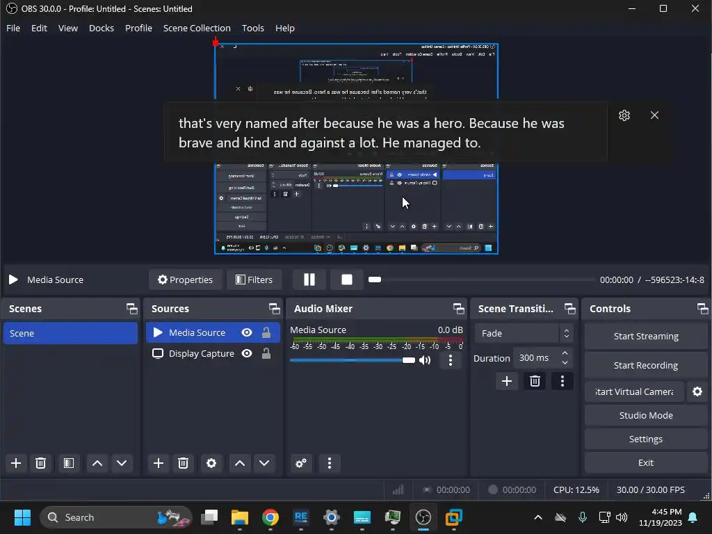This screenshot has height=534, width=712.
Task: Toggle visibility of Display Capture
Action: pos(247,353)
